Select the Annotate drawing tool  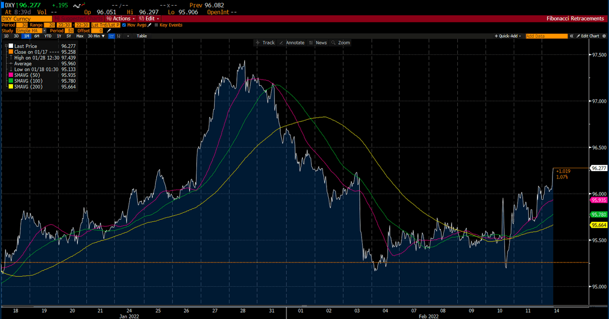pyautogui.click(x=292, y=43)
